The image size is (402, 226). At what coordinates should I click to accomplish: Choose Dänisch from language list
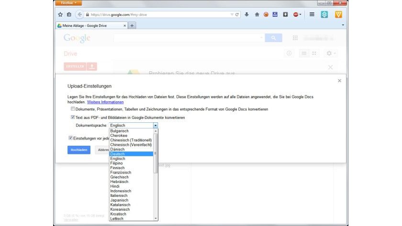132,149
